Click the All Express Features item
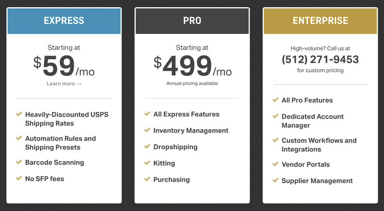This screenshot has height=211, width=384. (x=186, y=114)
